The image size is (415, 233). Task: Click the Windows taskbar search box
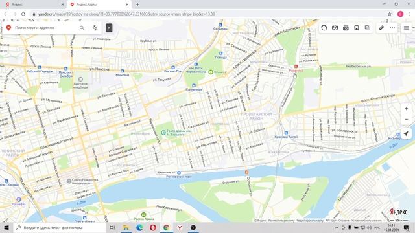coord(60,227)
